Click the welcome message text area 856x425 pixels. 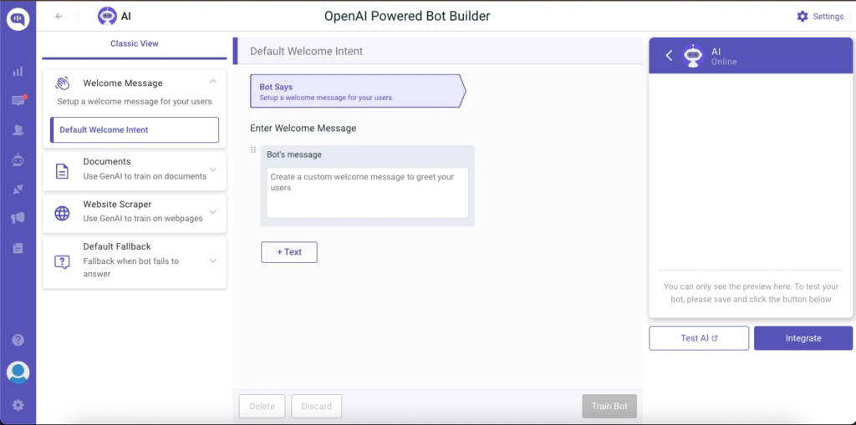tap(368, 193)
